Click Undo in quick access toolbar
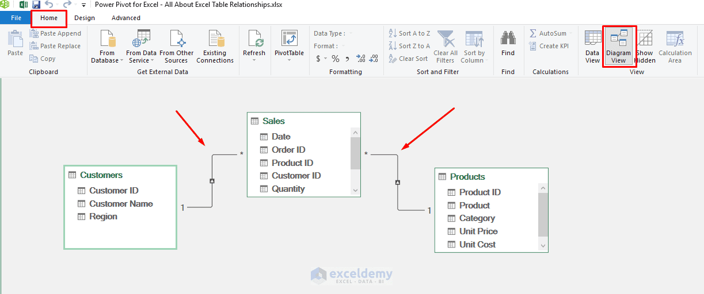This screenshot has width=704, height=294. (x=49, y=5)
